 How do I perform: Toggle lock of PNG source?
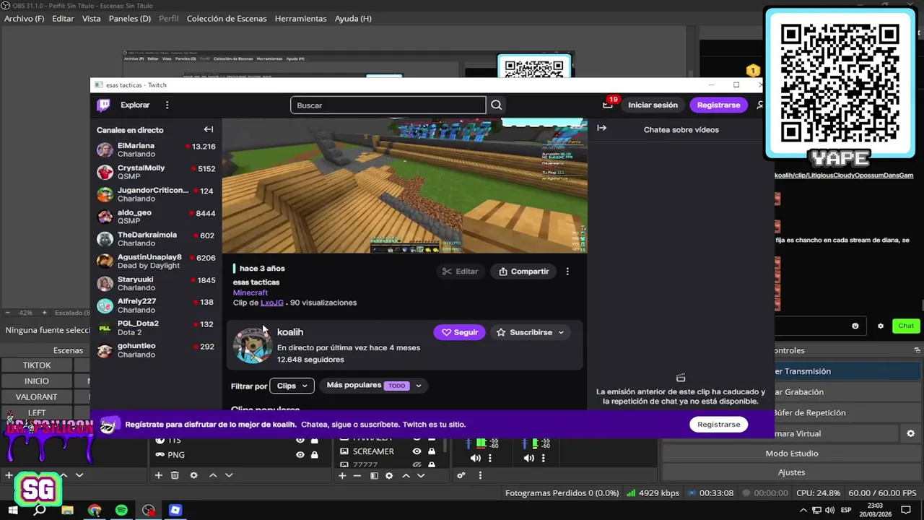(x=315, y=455)
